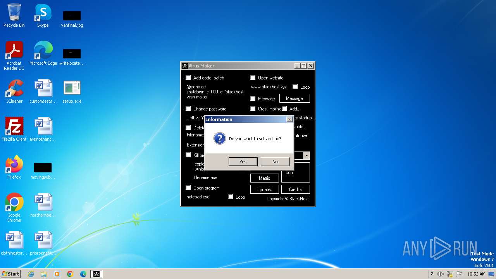Select the setup.exe desktop file
The height and width of the screenshot is (279, 496).
(x=72, y=92)
